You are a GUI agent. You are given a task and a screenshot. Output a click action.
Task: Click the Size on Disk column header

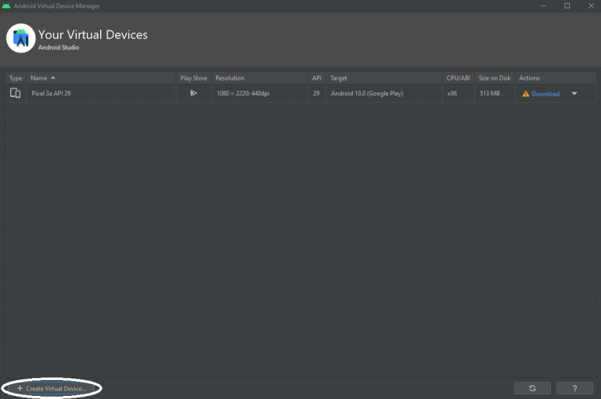(x=495, y=77)
